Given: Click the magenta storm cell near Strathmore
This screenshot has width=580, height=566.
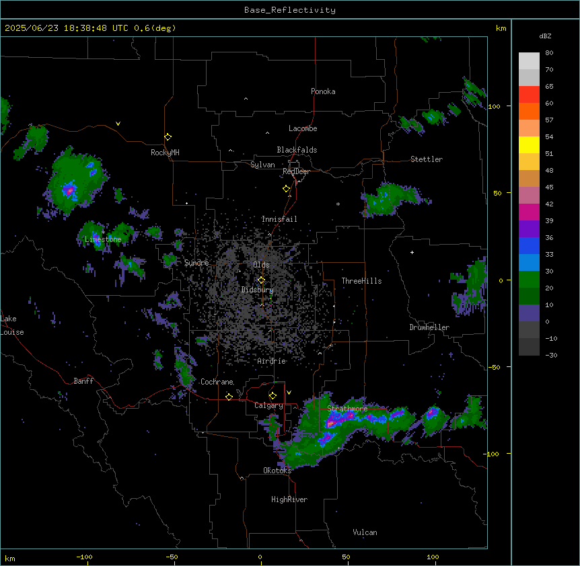Looking at the screenshot, I should coord(332,421).
